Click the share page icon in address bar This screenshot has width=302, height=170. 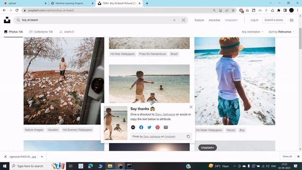226,10
